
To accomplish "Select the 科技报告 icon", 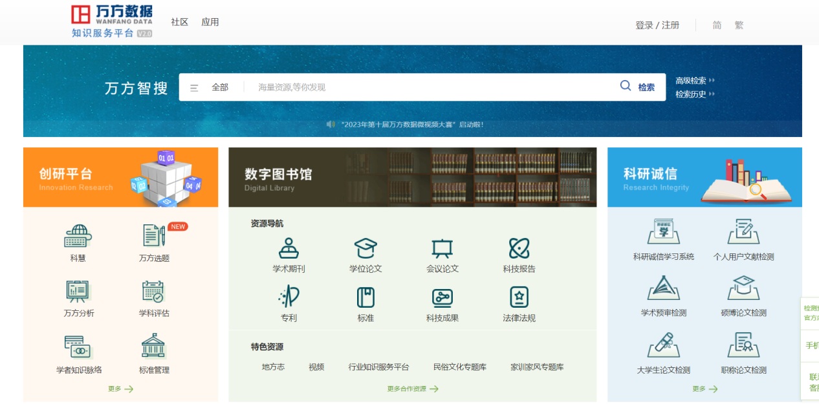I will point(519,248).
